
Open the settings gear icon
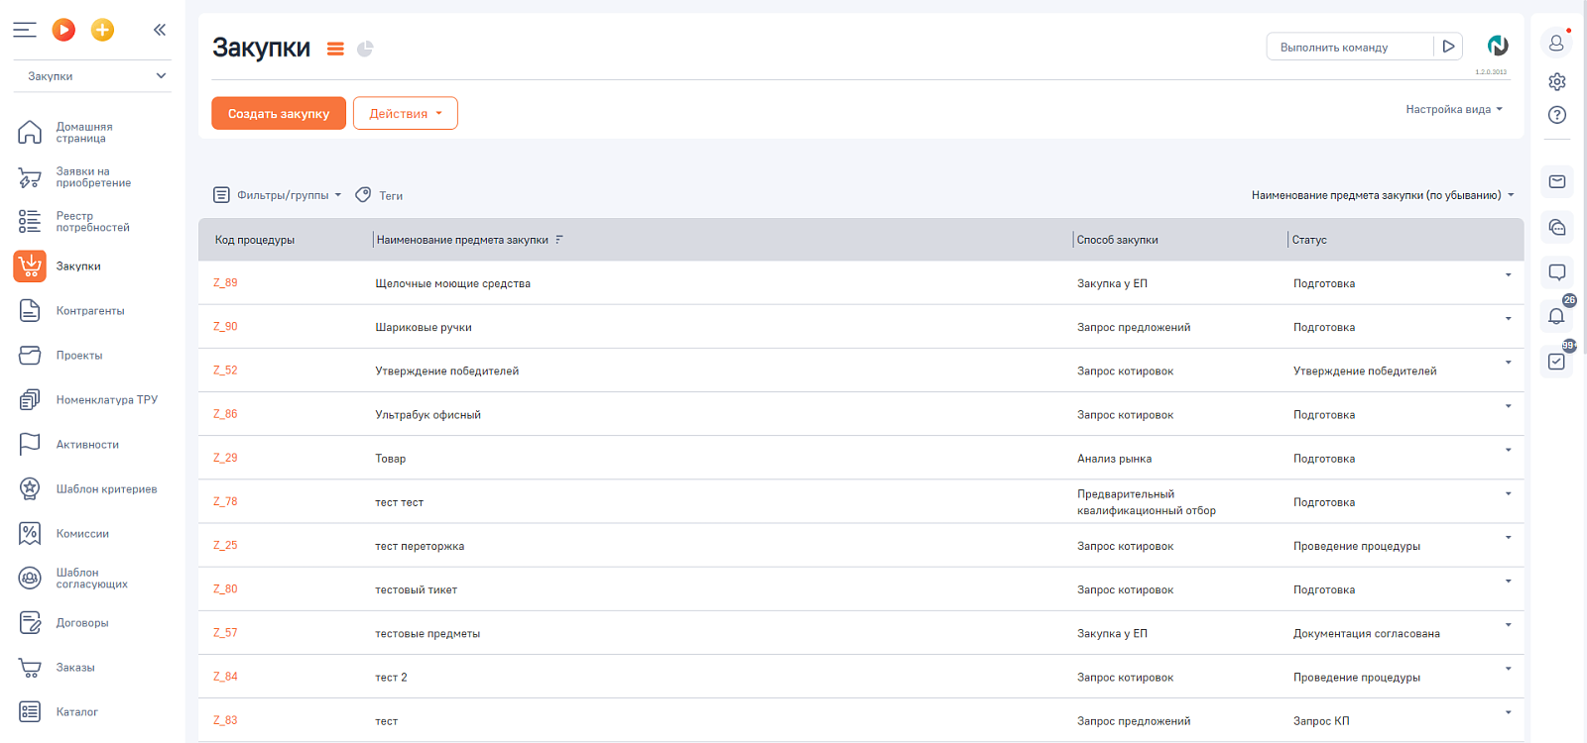point(1557,82)
